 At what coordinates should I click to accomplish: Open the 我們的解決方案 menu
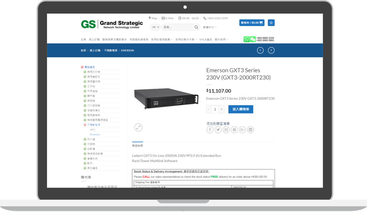(186, 39)
